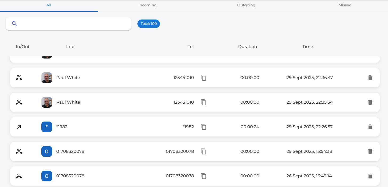
Task: Delete the 22:35:54 Paul White call
Action: click(370, 102)
